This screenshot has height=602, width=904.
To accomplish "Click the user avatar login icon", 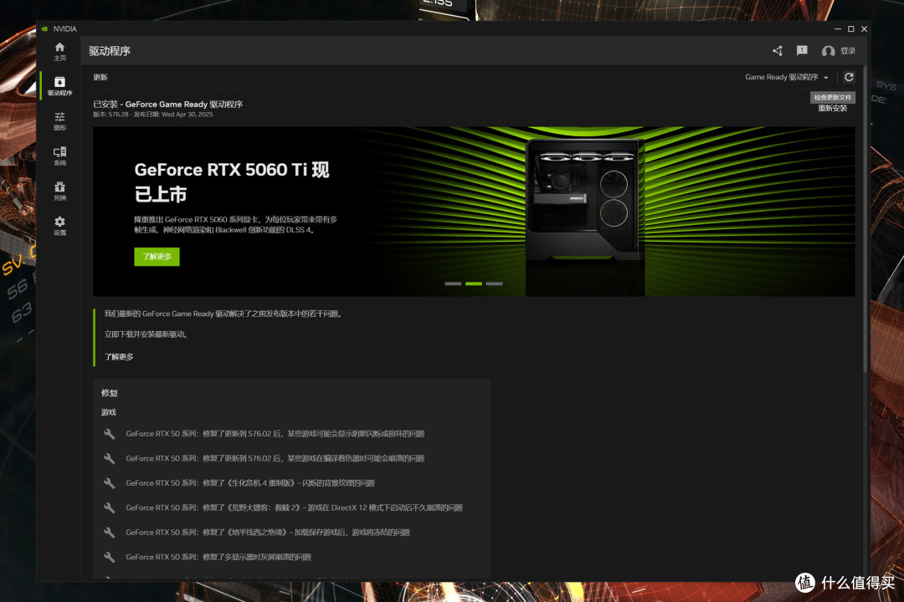I will click(828, 51).
